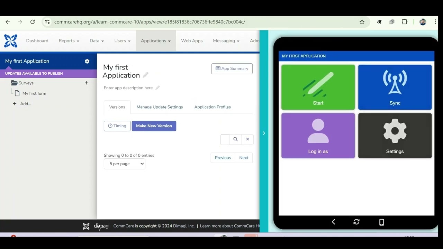Open the browser extensions puzzle icon
The height and width of the screenshot is (249, 443).
pos(405,22)
